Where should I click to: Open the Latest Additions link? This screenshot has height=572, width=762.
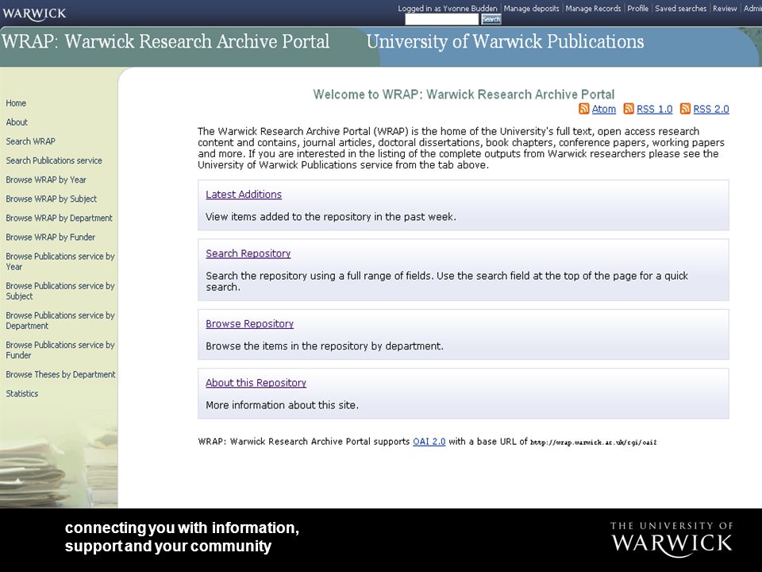click(x=244, y=194)
